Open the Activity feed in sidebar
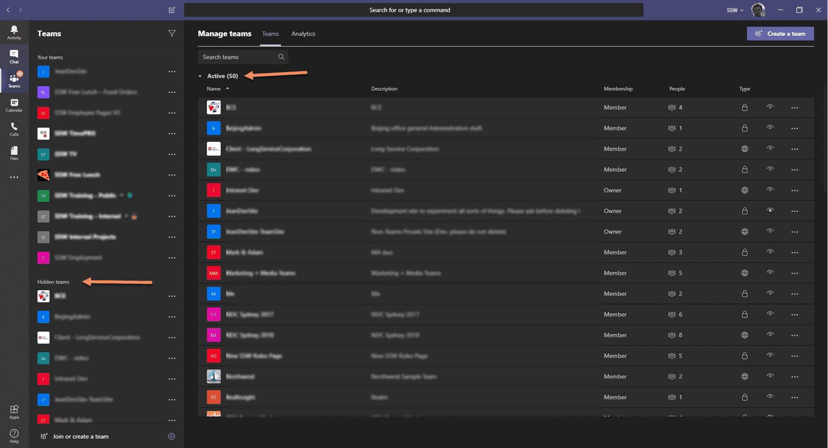Viewport: 828px width, 448px height. [x=14, y=32]
